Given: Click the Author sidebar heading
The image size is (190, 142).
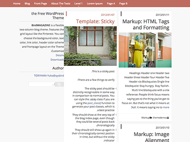Looking at the screenshot, I should pyautogui.click(x=58, y=68).
